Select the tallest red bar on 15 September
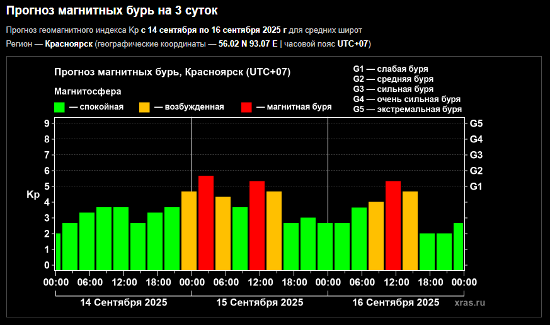The image size is (550, 325). [206, 223]
